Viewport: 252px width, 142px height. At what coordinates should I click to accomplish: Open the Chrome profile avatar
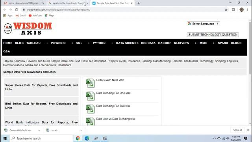[x=241, y=9]
